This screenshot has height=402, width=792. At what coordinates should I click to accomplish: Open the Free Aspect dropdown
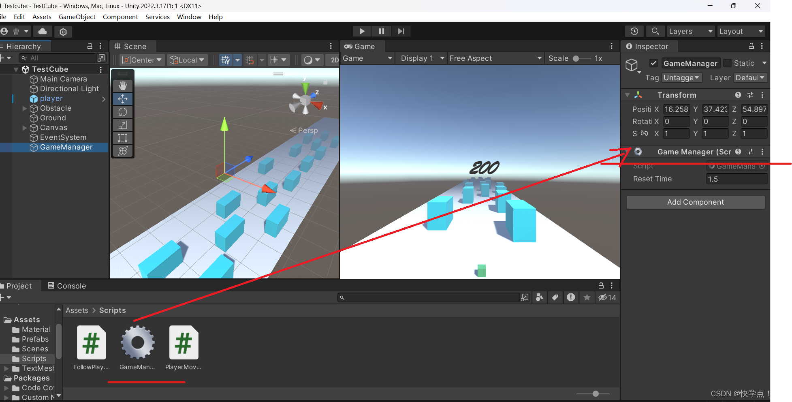click(495, 58)
